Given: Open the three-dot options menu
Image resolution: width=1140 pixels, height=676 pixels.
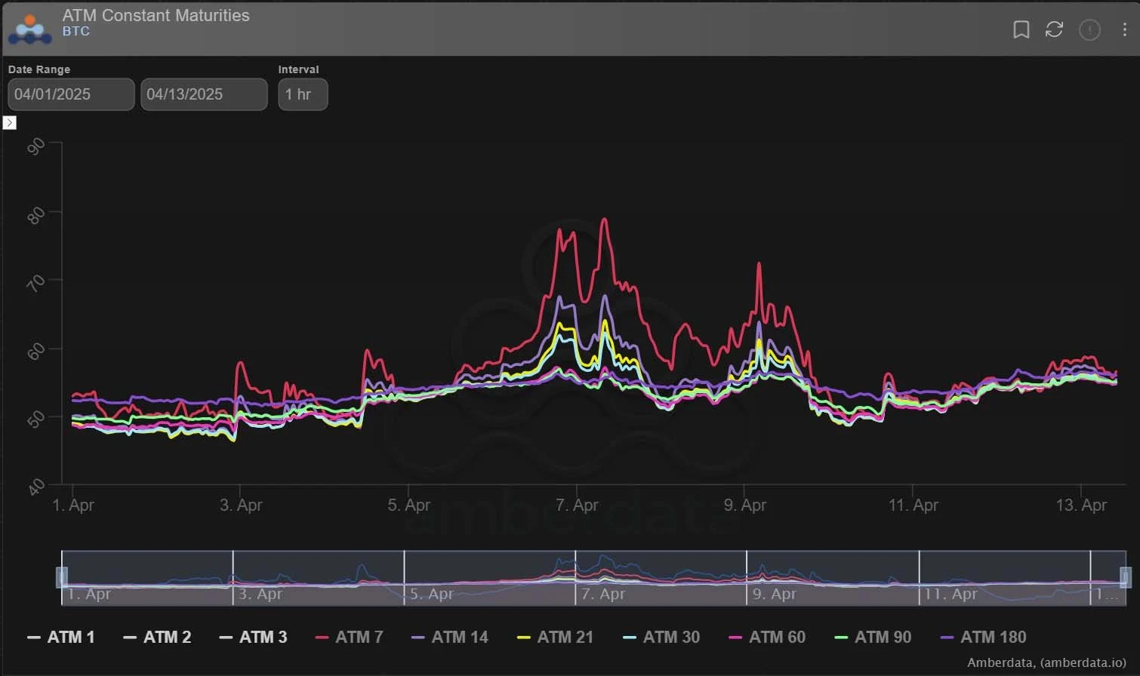Looking at the screenshot, I should 1125,29.
